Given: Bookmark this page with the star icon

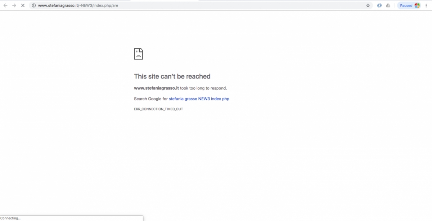Looking at the screenshot, I should point(368,5).
